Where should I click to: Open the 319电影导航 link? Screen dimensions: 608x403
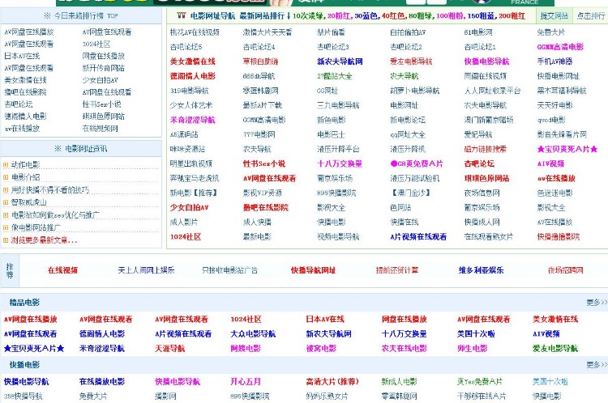(189, 91)
